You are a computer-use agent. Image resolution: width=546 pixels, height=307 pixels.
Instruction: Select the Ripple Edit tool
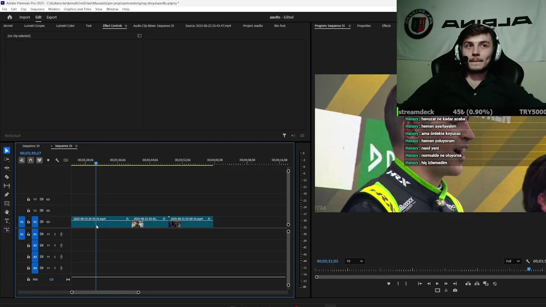click(6, 168)
